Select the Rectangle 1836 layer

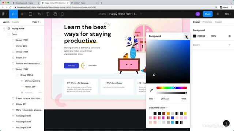click(23, 116)
